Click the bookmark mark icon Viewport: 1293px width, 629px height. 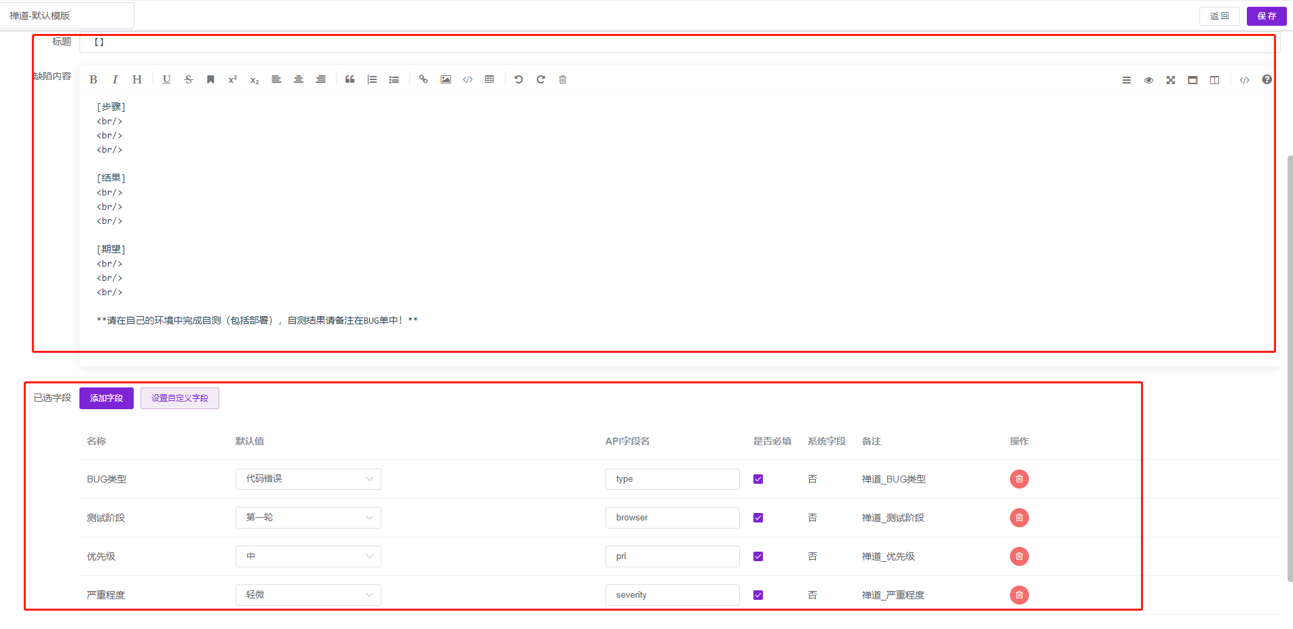(x=210, y=79)
